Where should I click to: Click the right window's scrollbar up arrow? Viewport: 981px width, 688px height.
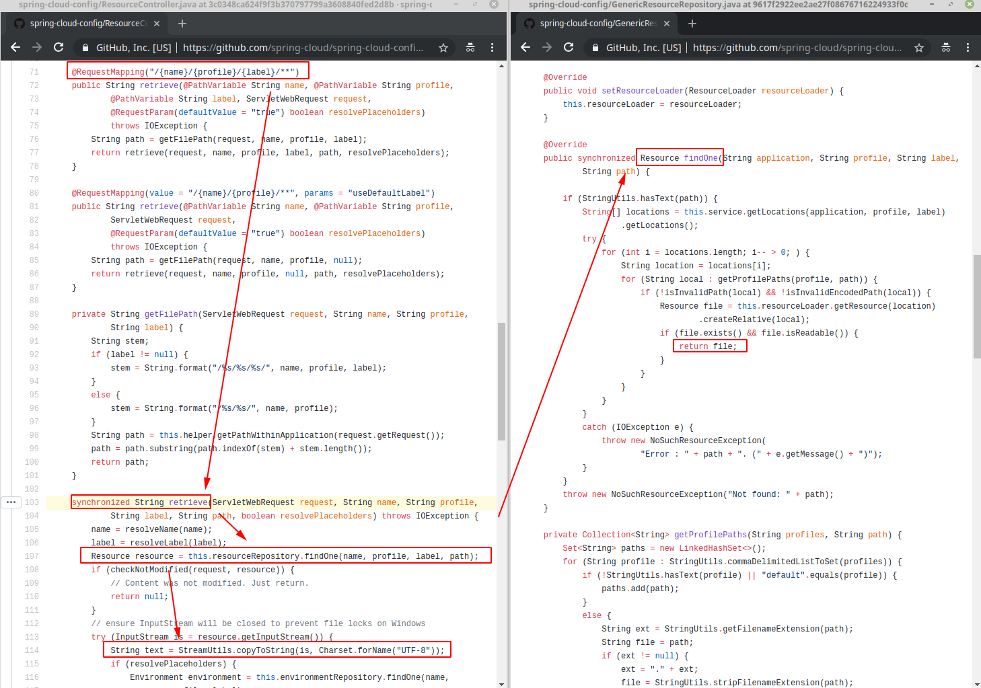coord(977,66)
